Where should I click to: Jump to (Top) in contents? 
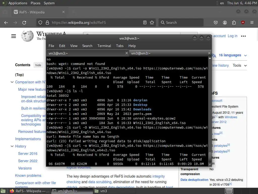pyautogui.click(x=19, y=75)
